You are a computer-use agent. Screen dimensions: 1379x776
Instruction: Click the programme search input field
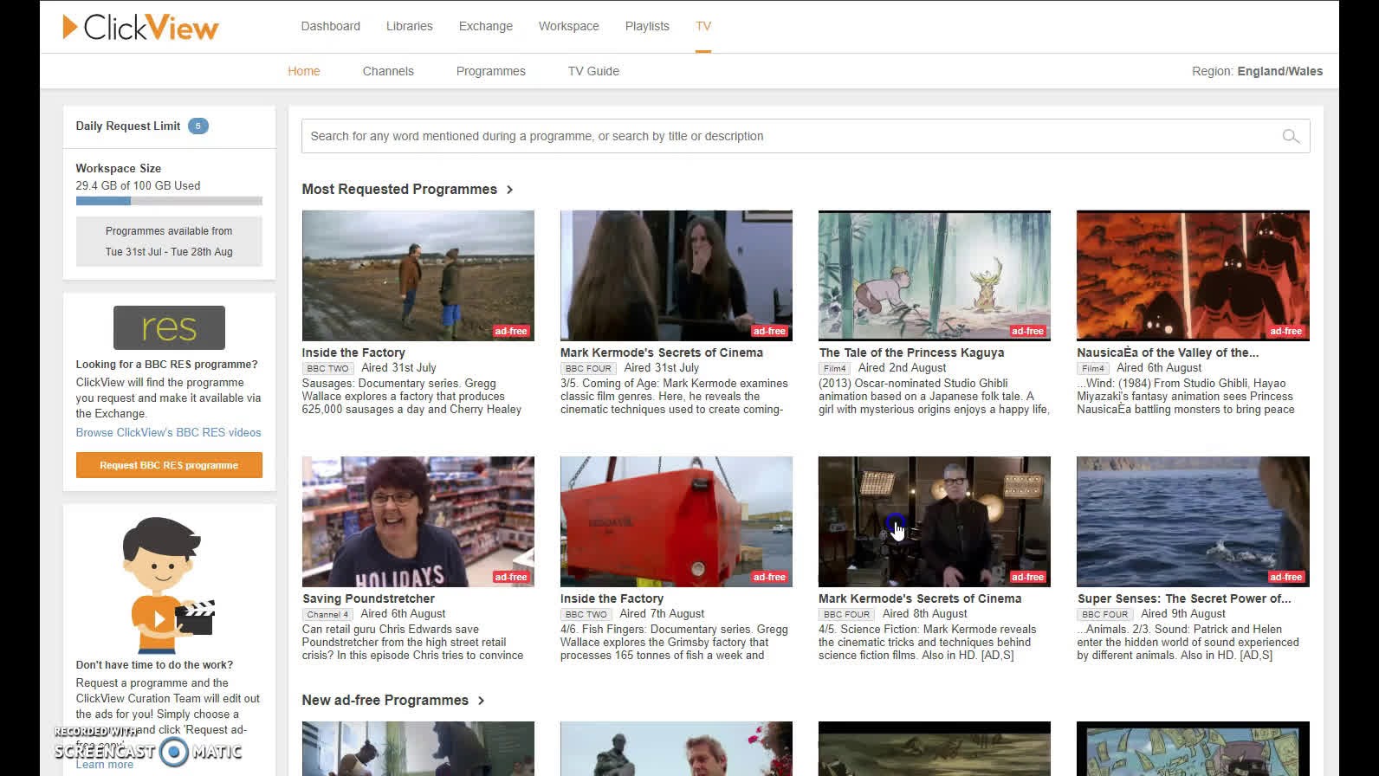point(806,136)
